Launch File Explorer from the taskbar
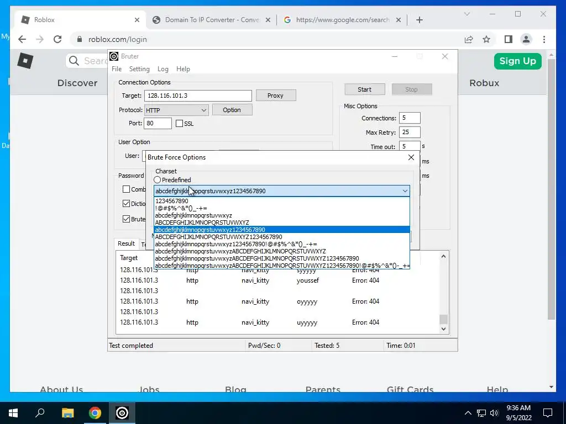Image resolution: width=566 pixels, height=424 pixels. click(x=67, y=413)
